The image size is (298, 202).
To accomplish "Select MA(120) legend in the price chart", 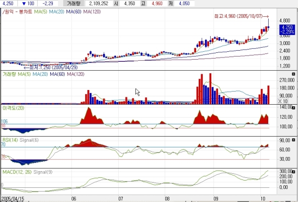I will pyautogui.click(x=92, y=12).
